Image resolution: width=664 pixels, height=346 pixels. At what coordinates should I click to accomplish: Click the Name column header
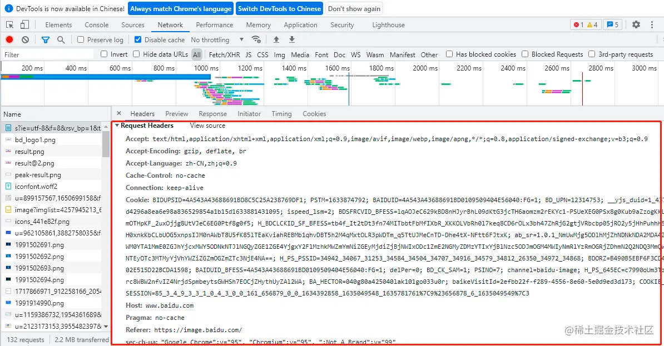pyautogui.click(x=56, y=114)
